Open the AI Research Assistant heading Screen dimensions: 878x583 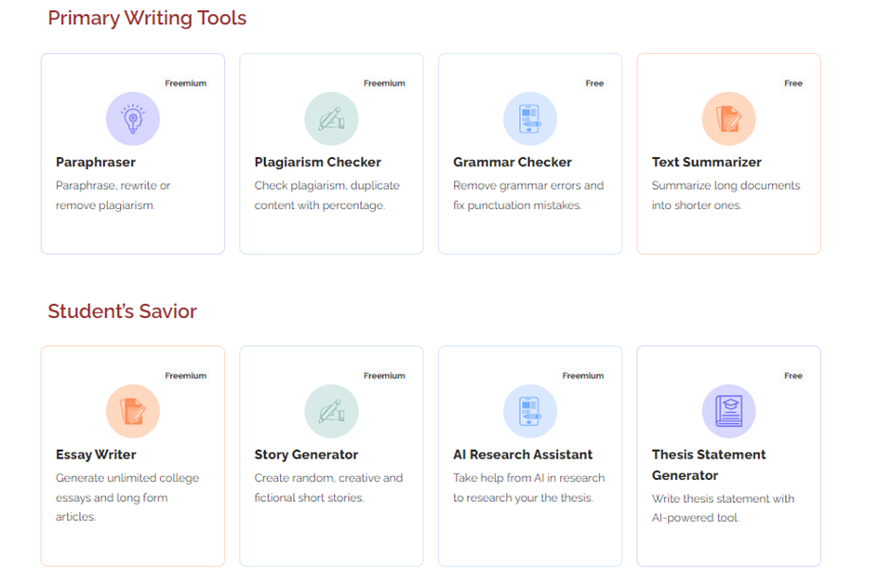pos(523,455)
